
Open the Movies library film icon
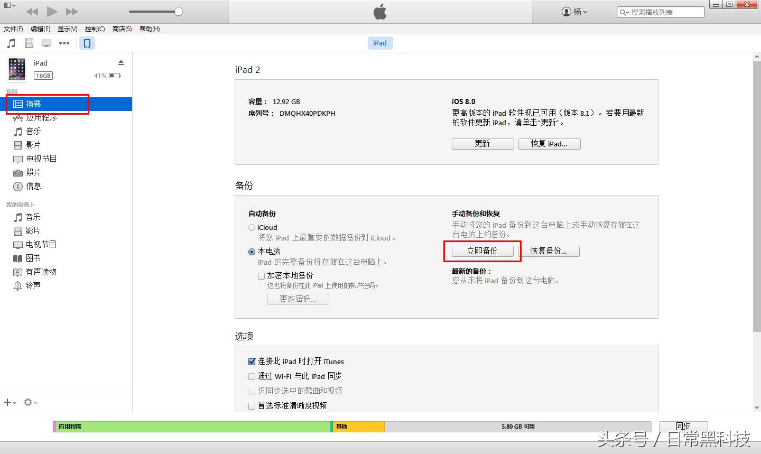(29, 43)
